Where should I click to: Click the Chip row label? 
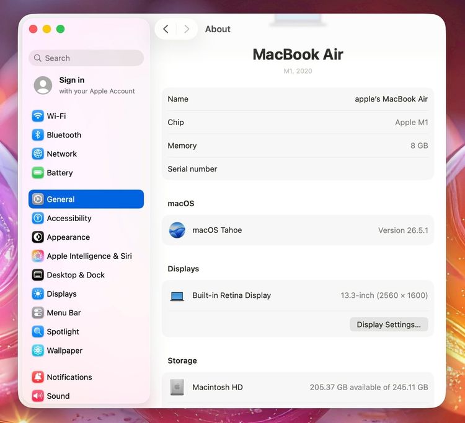click(x=175, y=123)
